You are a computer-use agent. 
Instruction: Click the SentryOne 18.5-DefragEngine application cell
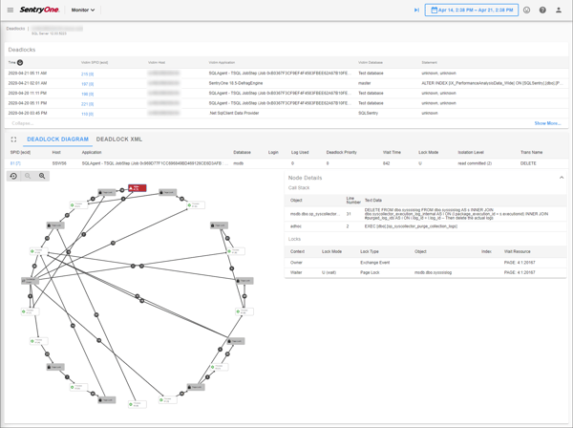click(236, 83)
